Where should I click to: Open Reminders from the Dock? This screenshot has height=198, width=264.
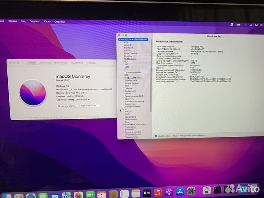[125, 194]
